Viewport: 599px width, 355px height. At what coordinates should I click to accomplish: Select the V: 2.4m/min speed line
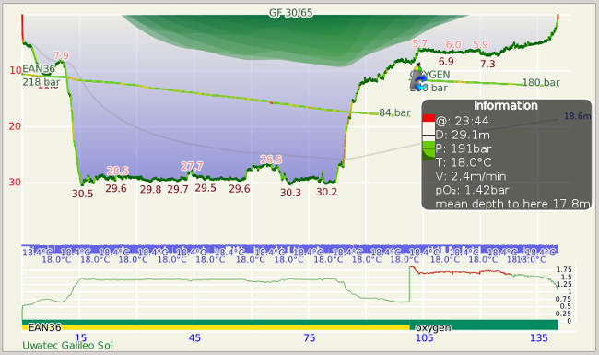(x=471, y=176)
